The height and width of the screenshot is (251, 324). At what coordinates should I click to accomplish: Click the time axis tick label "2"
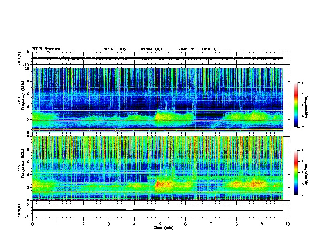(83, 224)
